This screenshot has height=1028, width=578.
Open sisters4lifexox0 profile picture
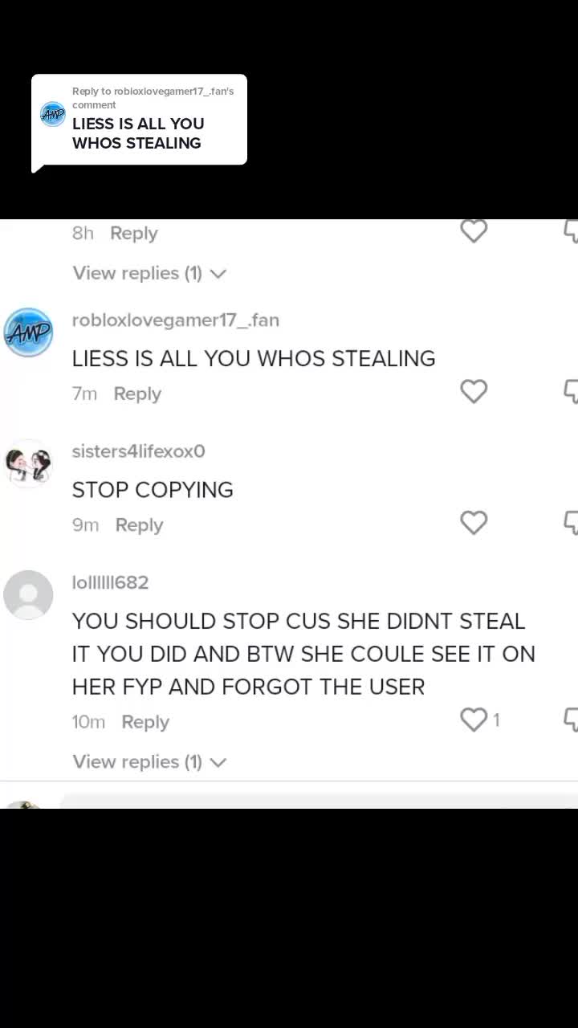28,463
